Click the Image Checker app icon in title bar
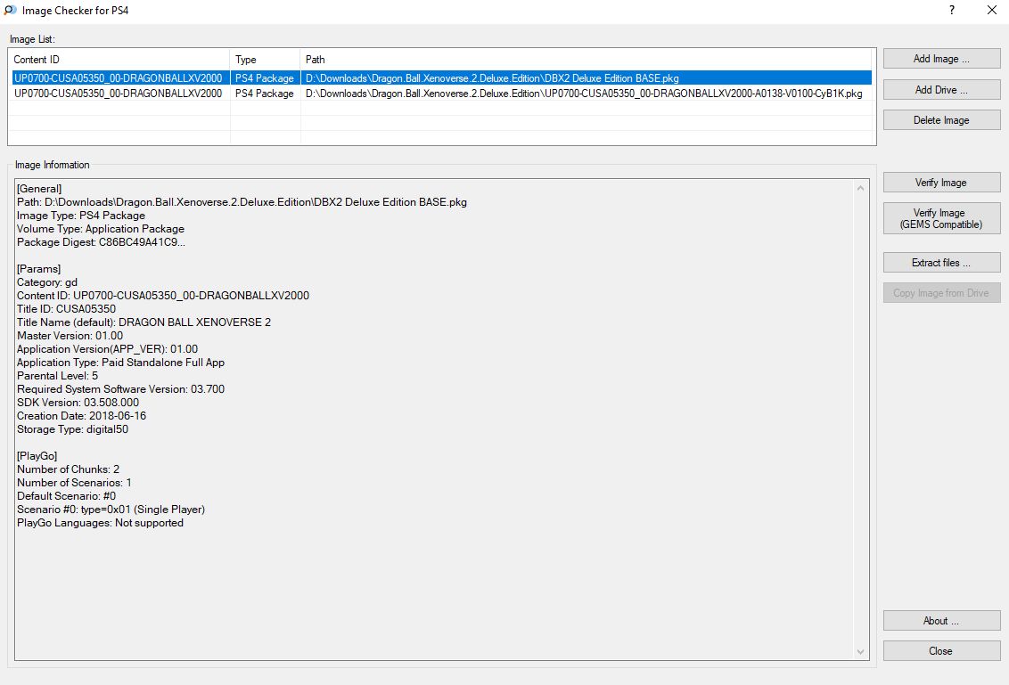The height and width of the screenshot is (685, 1009). (10, 11)
